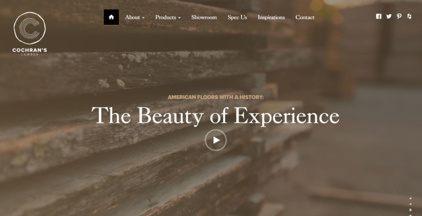The height and width of the screenshot is (216, 422).
Task: Expand the Products dropdown arrow
Action: pos(179,18)
